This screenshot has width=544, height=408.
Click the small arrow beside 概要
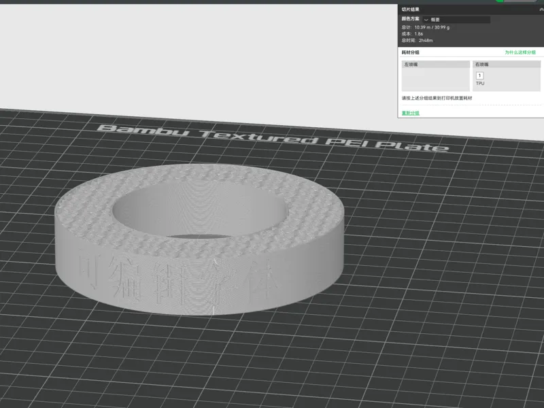pyautogui.click(x=426, y=20)
